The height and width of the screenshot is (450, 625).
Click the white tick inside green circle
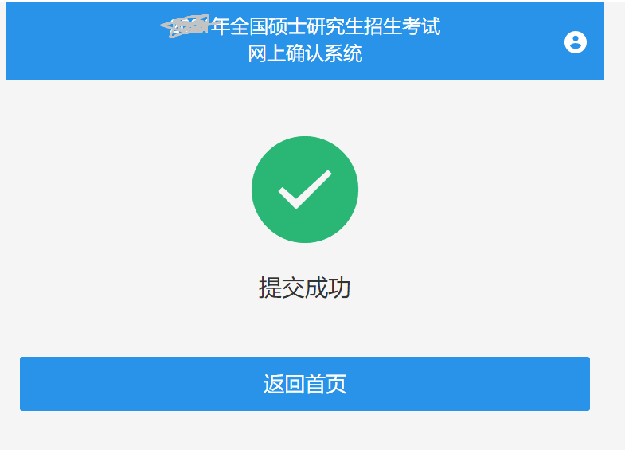pos(305,190)
